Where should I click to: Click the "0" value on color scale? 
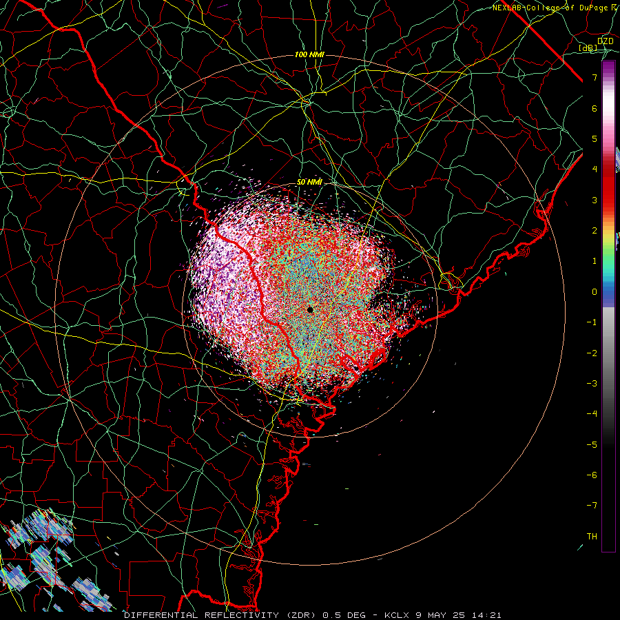(595, 292)
